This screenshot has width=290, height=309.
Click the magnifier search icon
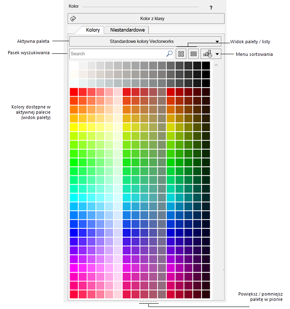169,53
